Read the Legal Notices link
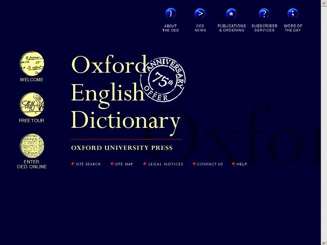 point(166,164)
